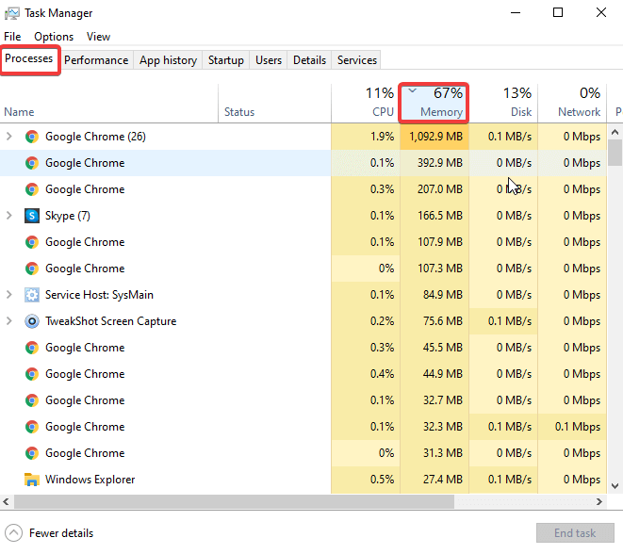The image size is (623, 554).
Task: Click the Windows Explorer folder icon
Action: point(32,480)
